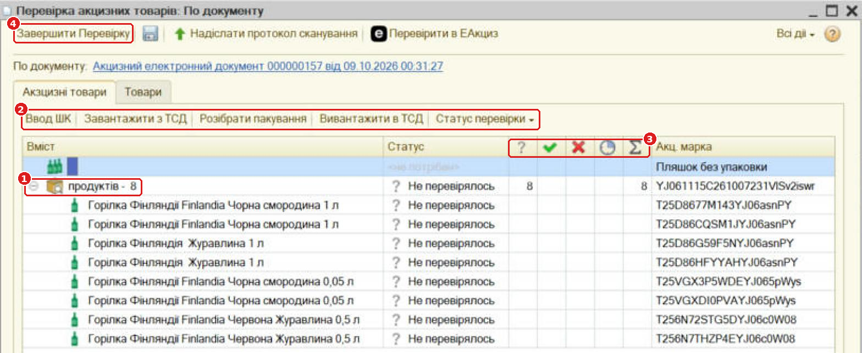Click the 'Ввод ШК' toolbar button
Viewport: 862px width, 353px height.
click(x=48, y=119)
